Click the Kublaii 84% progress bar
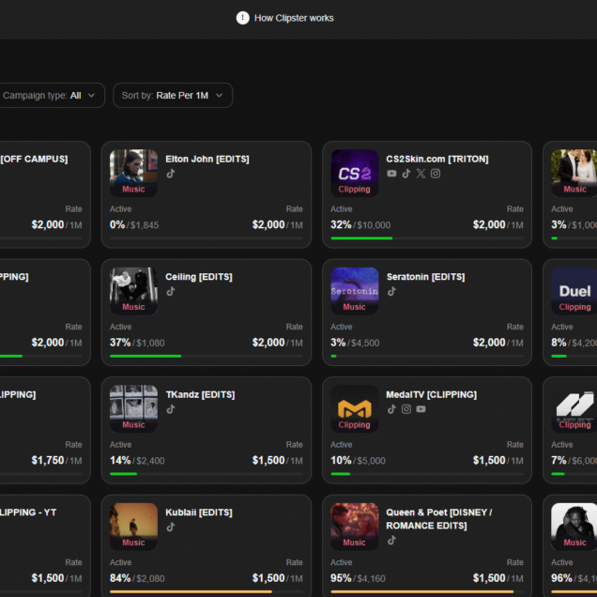This screenshot has height=597, width=597. [x=207, y=591]
